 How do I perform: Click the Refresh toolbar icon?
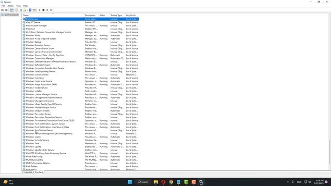(21, 10)
